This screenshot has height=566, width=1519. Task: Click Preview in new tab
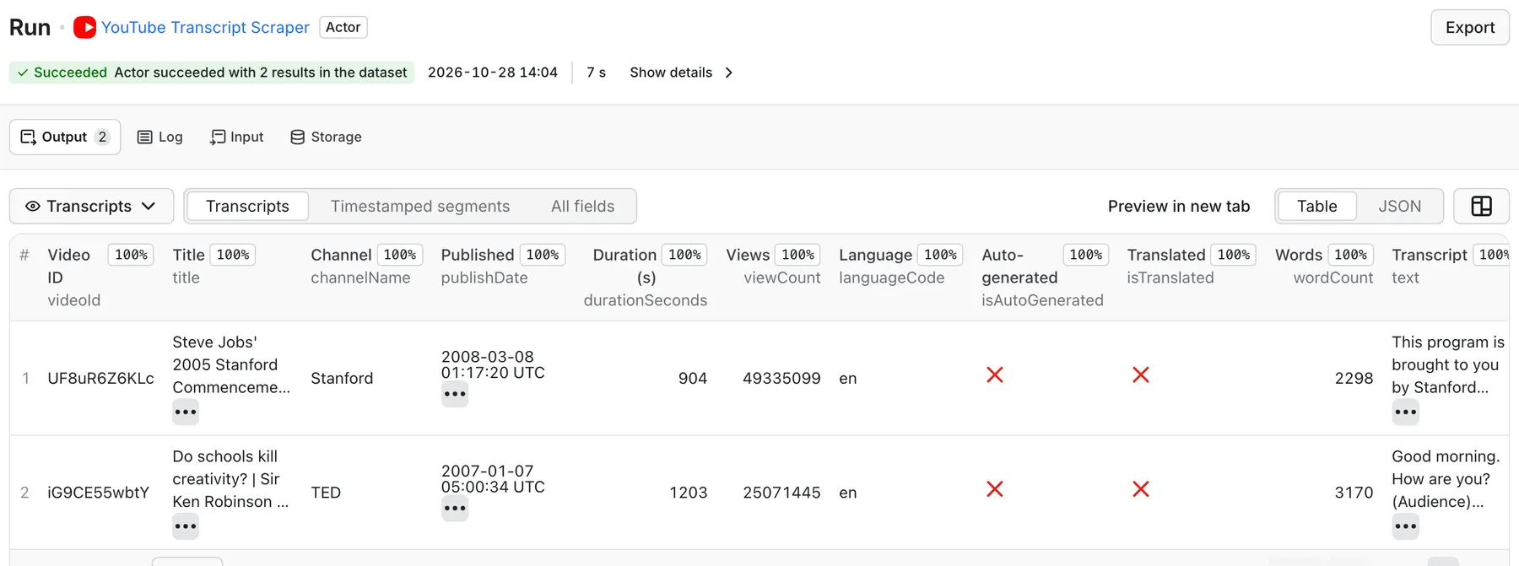[x=1179, y=206]
